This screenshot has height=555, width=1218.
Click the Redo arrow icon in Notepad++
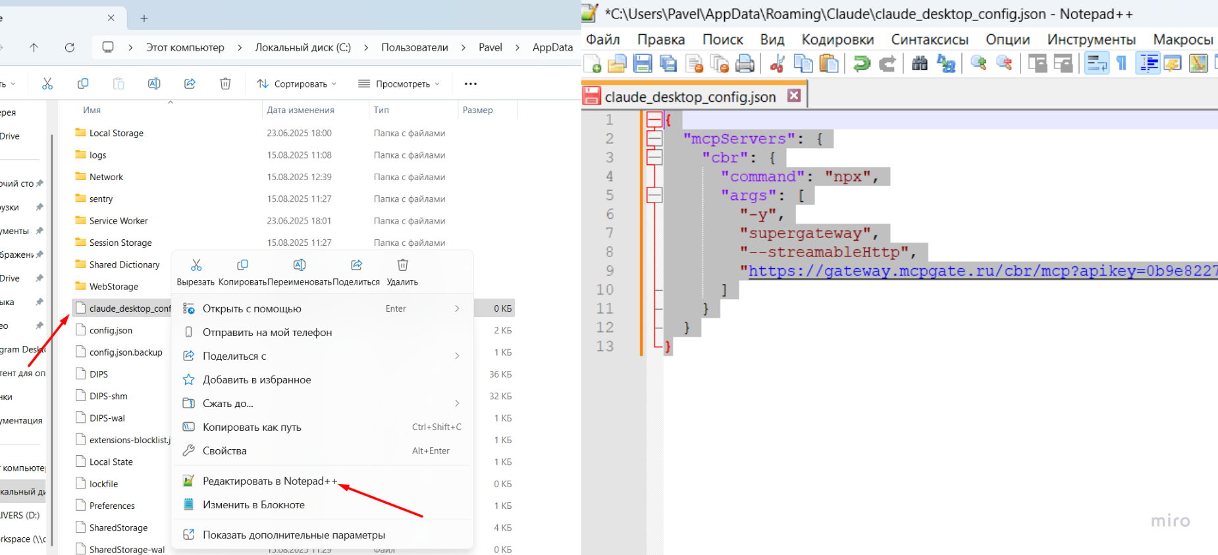point(887,64)
